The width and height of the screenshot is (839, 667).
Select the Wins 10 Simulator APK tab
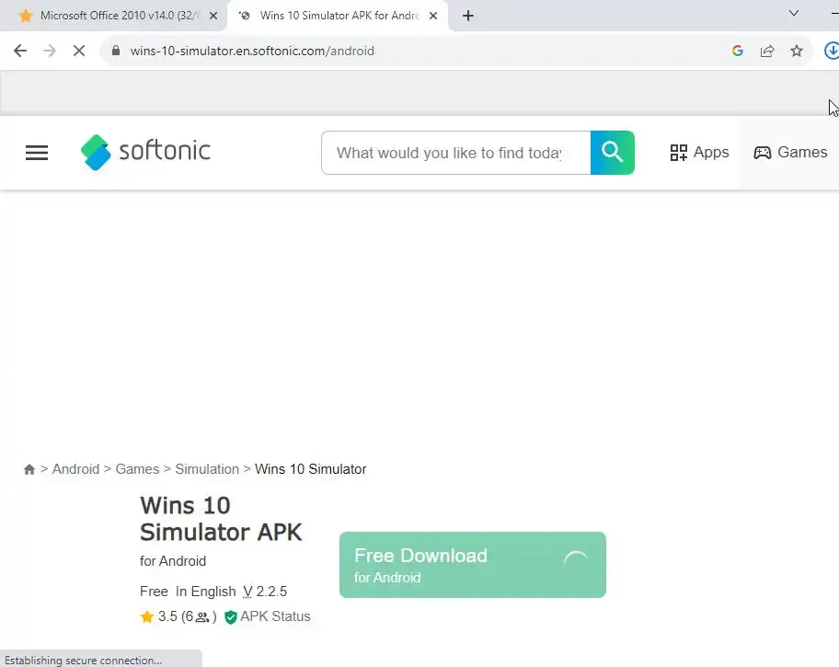coord(339,16)
